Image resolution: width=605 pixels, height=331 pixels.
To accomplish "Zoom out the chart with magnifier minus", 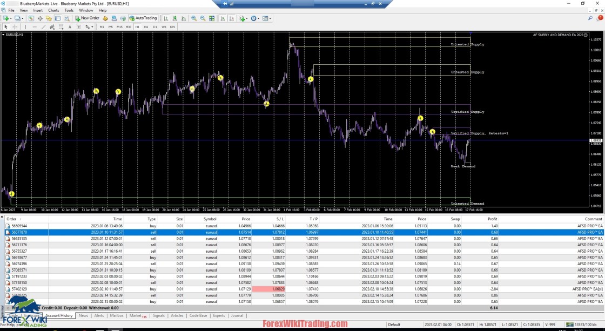I will (203, 18).
